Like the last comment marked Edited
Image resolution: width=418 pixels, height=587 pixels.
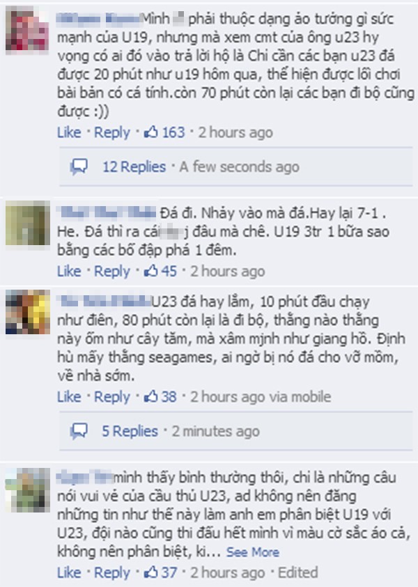[x=69, y=572]
